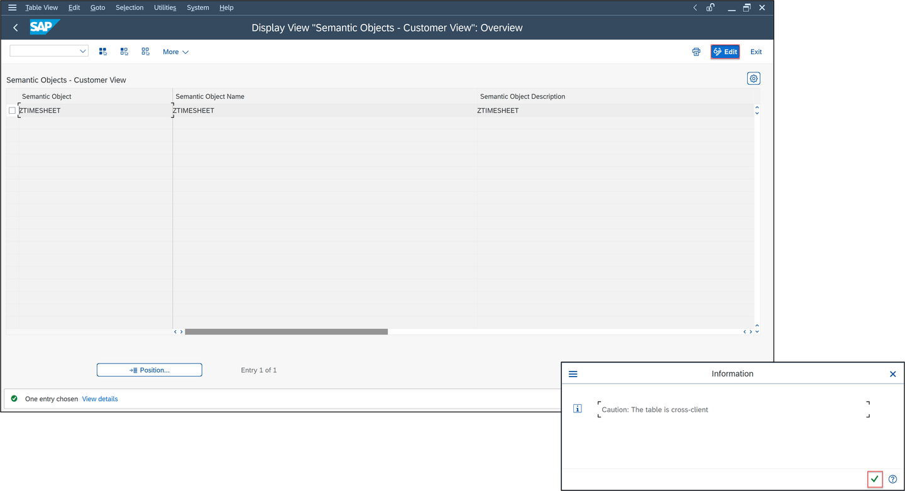Close the Information dialog with the X
Viewport: 905px width, 491px height.
[892, 373]
